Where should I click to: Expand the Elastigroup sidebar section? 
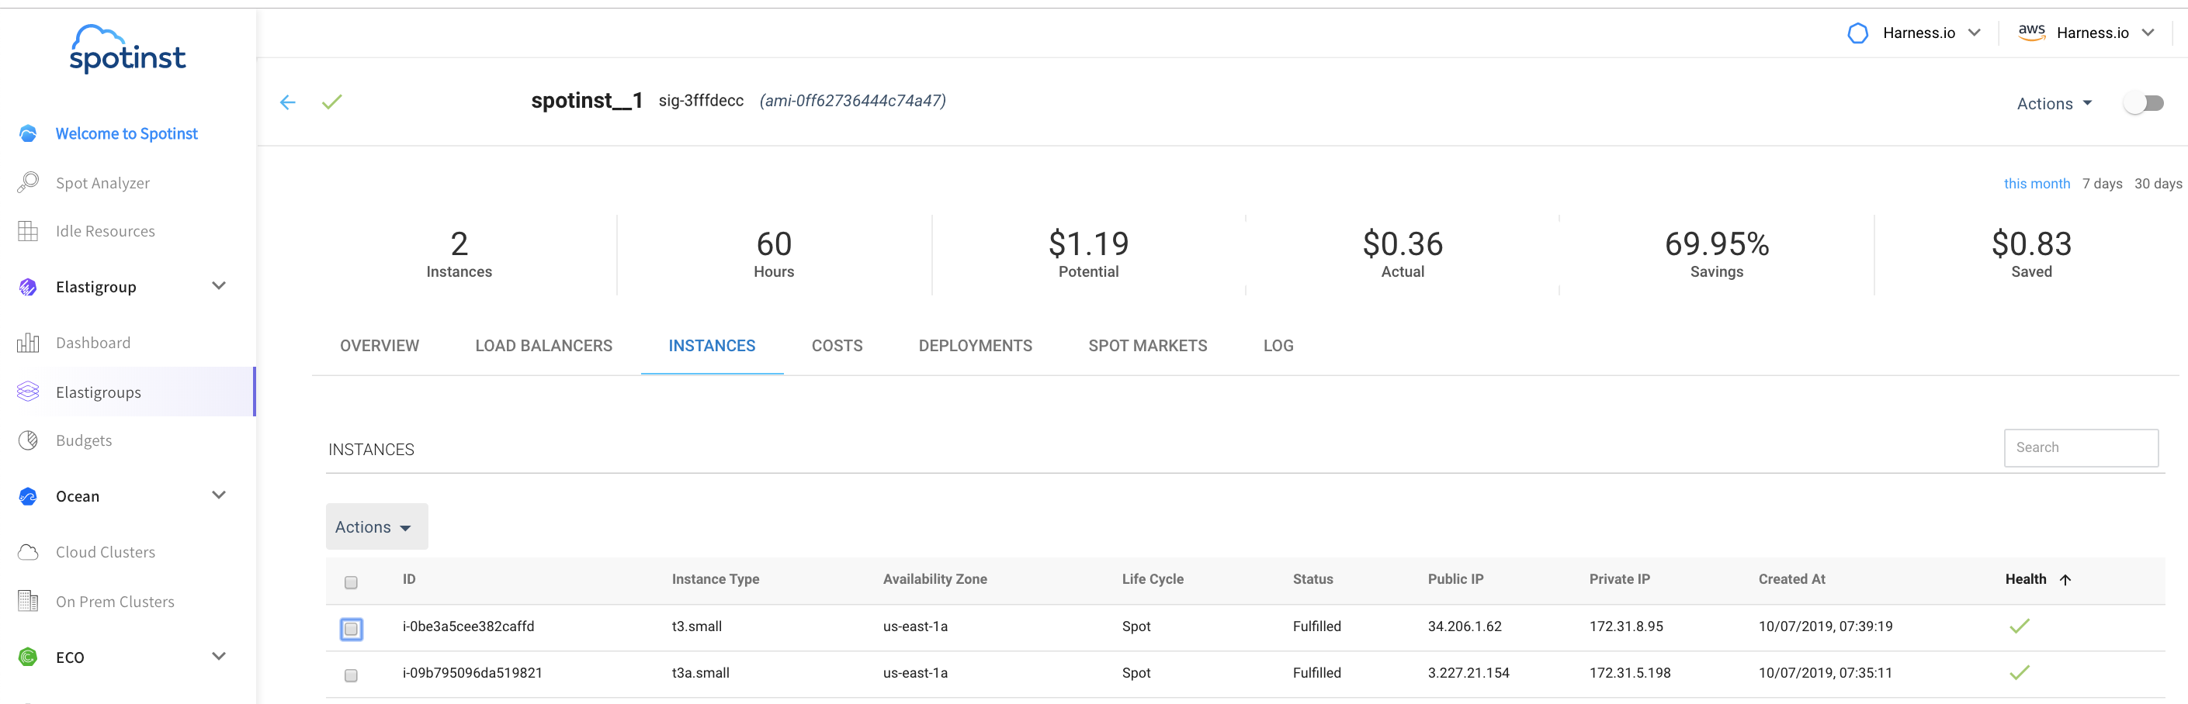point(218,286)
